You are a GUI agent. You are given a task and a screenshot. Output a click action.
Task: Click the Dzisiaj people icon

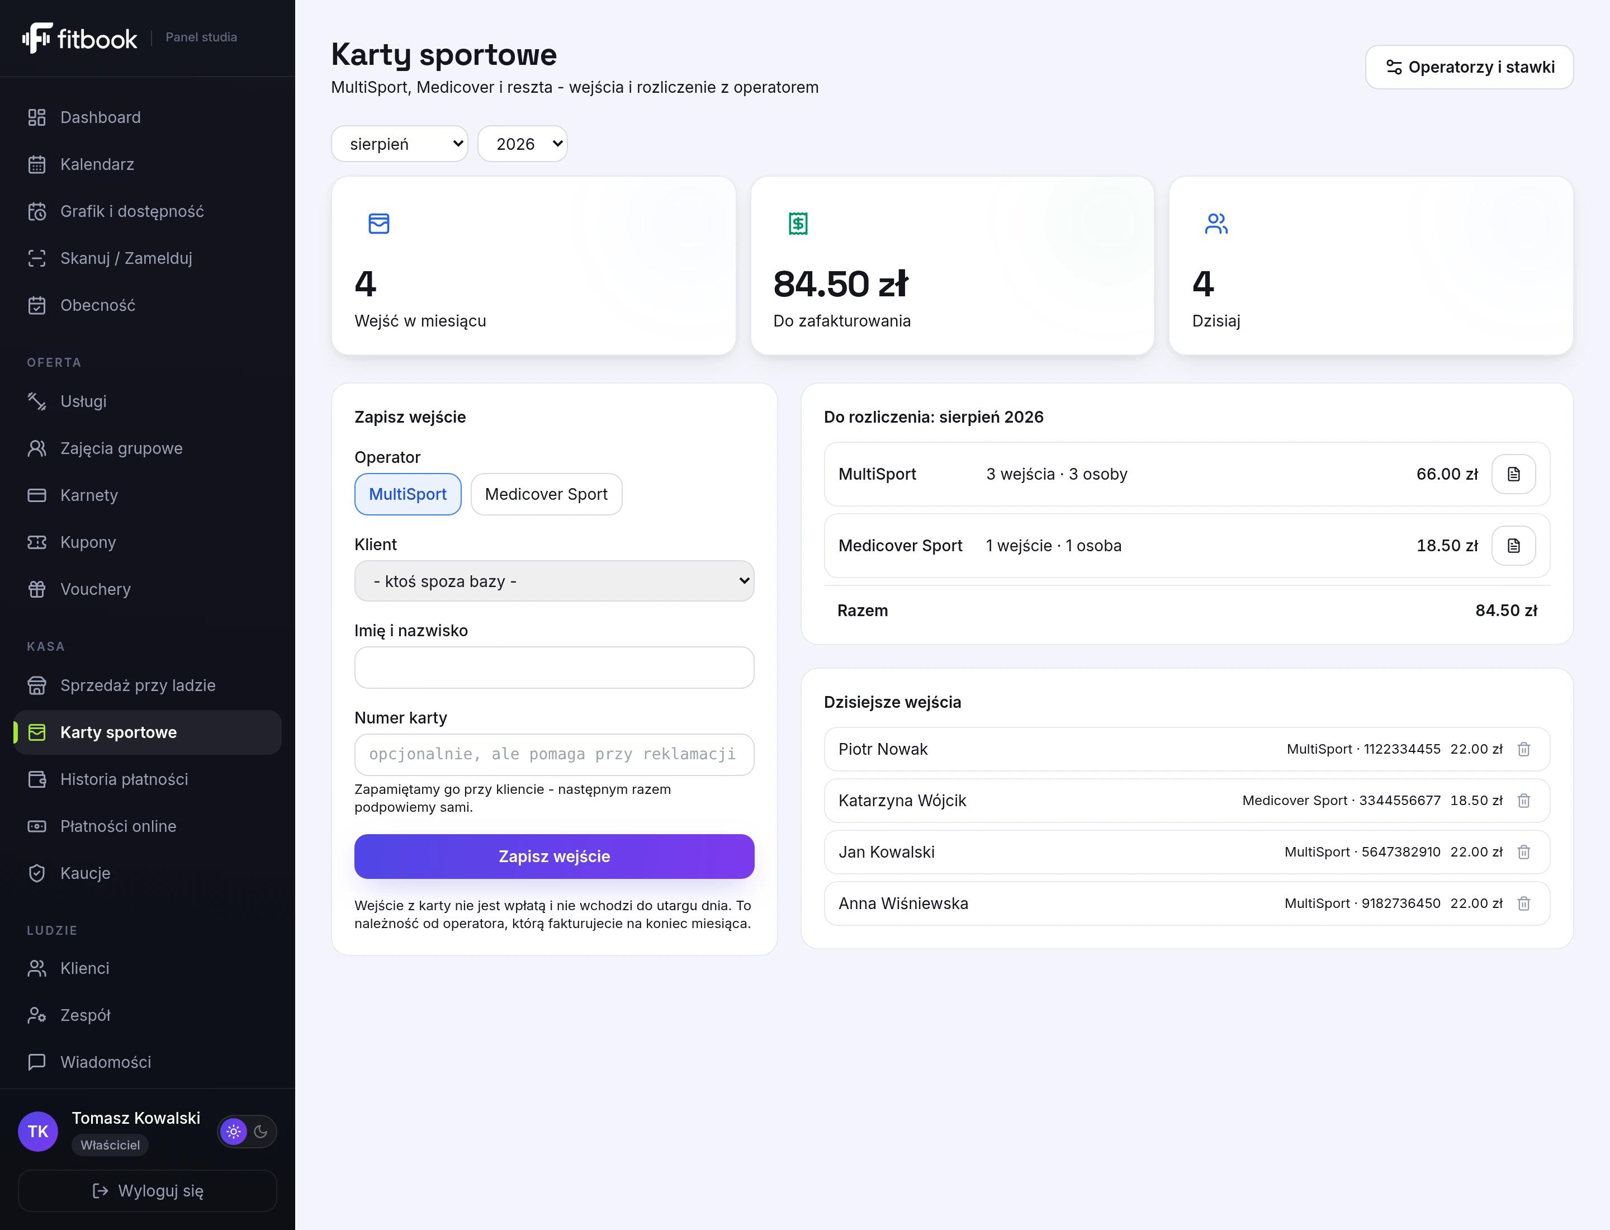tap(1216, 223)
